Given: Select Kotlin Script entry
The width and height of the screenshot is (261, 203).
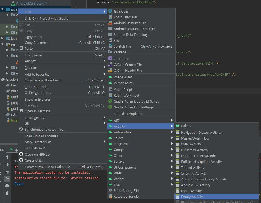Looking at the screenshot, I should click(x=141, y=90).
